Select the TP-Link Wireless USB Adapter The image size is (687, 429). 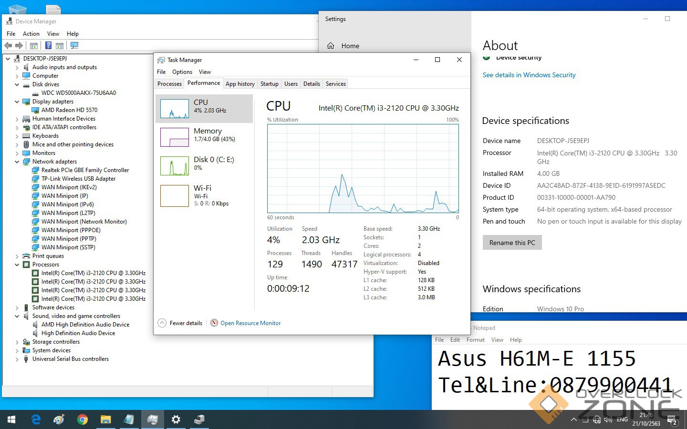pos(78,179)
